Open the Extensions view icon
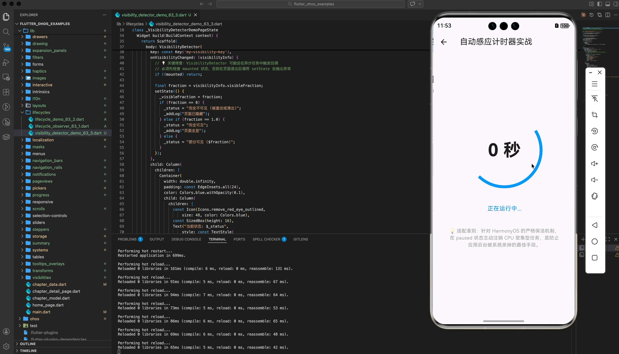The width and height of the screenshot is (619, 354). coord(6,92)
